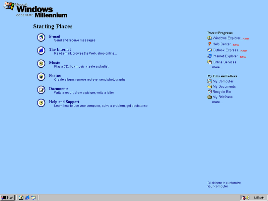Click the Windows Explorer text link
268x201 pixels.
click(x=226, y=38)
